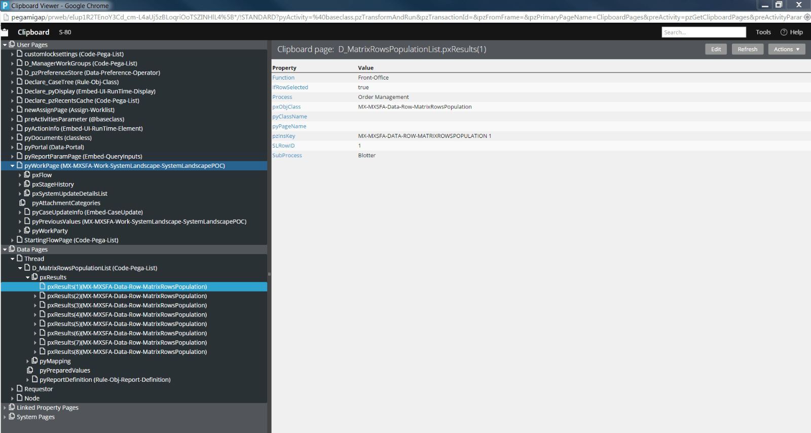Select pyReportParamPage tree row
The width and height of the screenshot is (811, 433).
click(134, 156)
